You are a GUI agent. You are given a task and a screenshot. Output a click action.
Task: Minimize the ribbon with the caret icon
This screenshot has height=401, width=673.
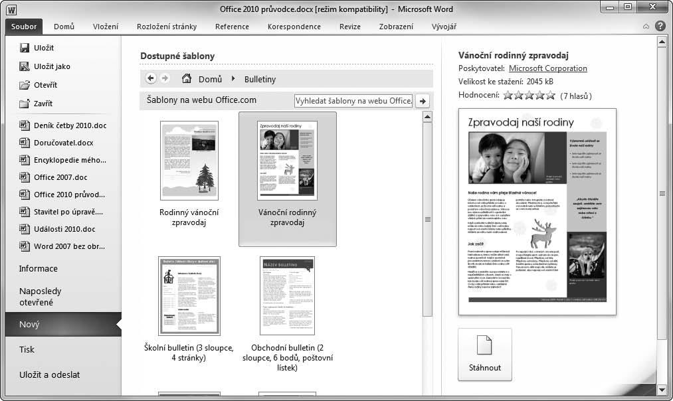646,27
